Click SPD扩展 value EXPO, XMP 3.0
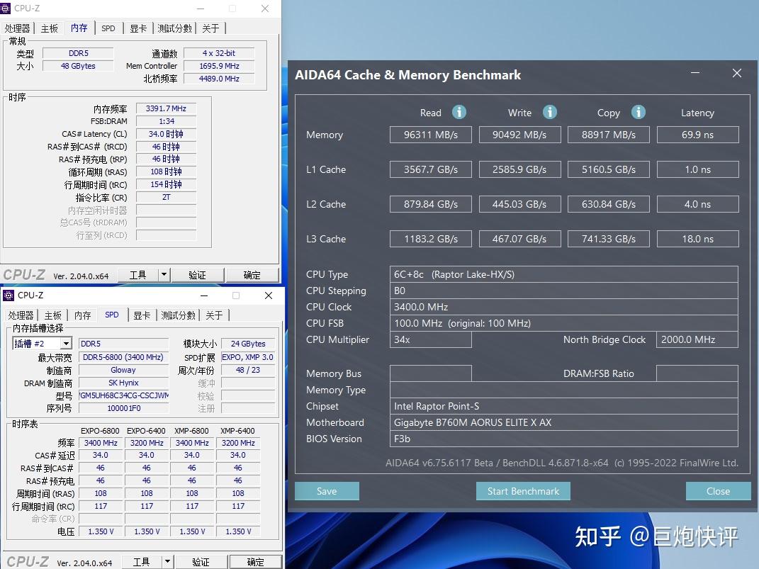The height and width of the screenshot is (569, 759). [x=248, y=357]
